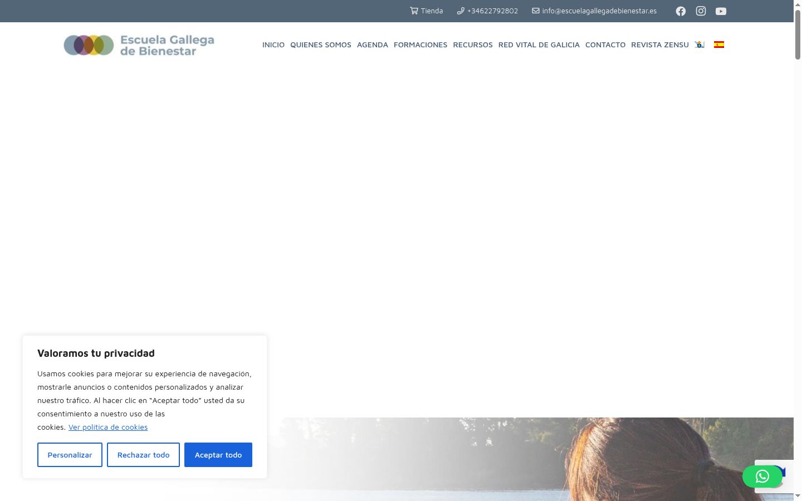The image size is (802, 501).
Task: Open the YouTube channel icon
Action: (x=721, y=11)
